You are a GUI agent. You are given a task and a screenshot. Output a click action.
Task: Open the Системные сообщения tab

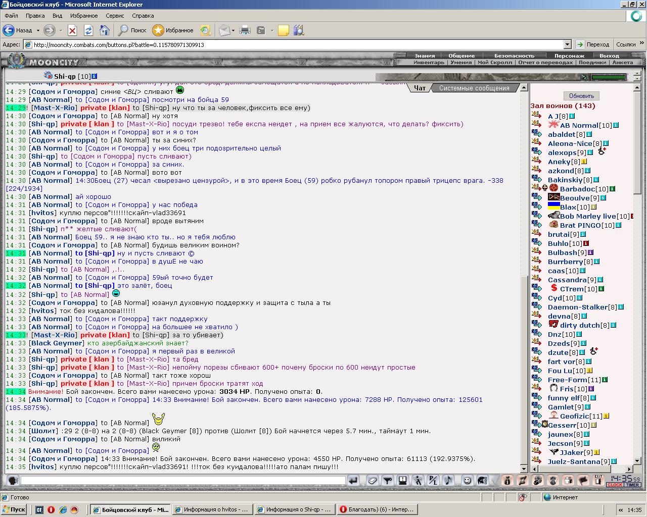474,88
